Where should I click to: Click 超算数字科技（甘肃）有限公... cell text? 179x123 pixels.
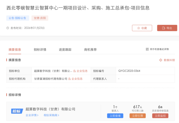pos(53,71)
